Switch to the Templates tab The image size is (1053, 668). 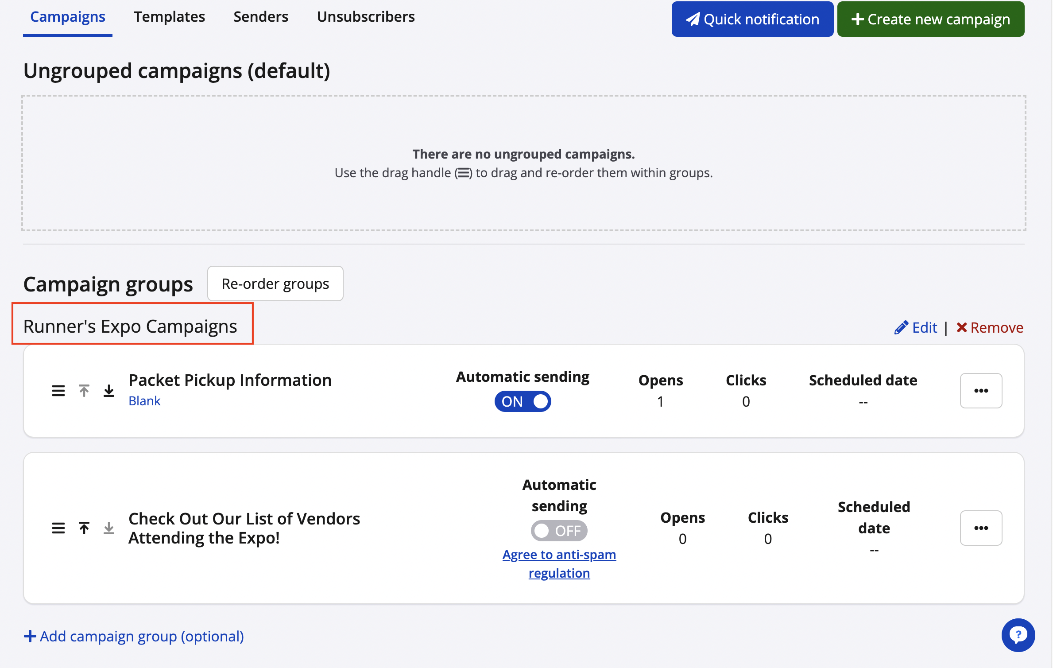[169, 17]
